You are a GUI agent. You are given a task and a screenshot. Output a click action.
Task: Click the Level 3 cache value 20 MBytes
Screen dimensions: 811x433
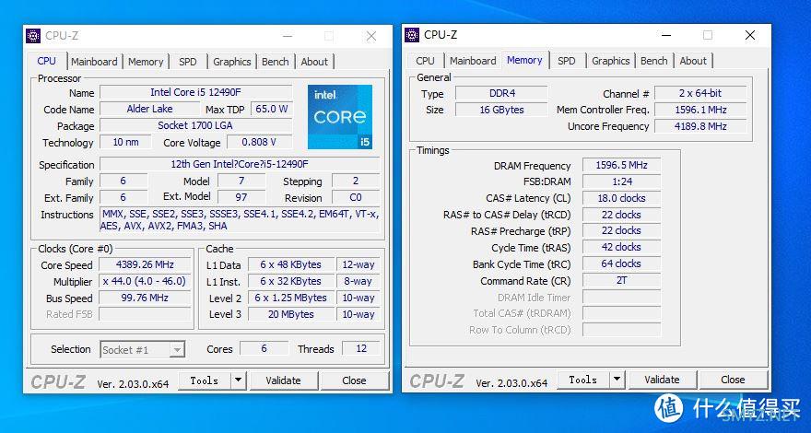pyautogui.click(x=291, y=314)
